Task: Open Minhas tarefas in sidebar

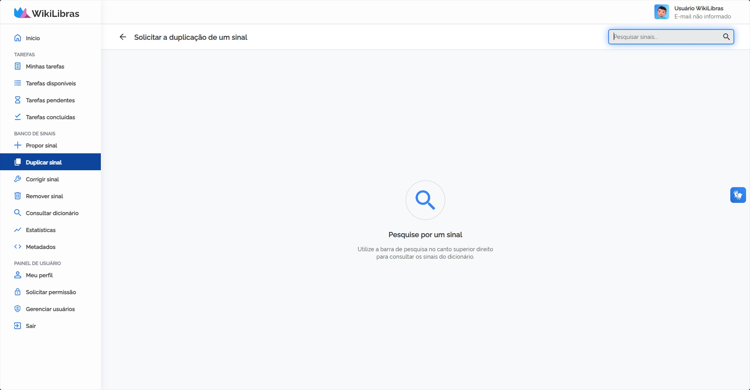Action: (x=45, y=66)
